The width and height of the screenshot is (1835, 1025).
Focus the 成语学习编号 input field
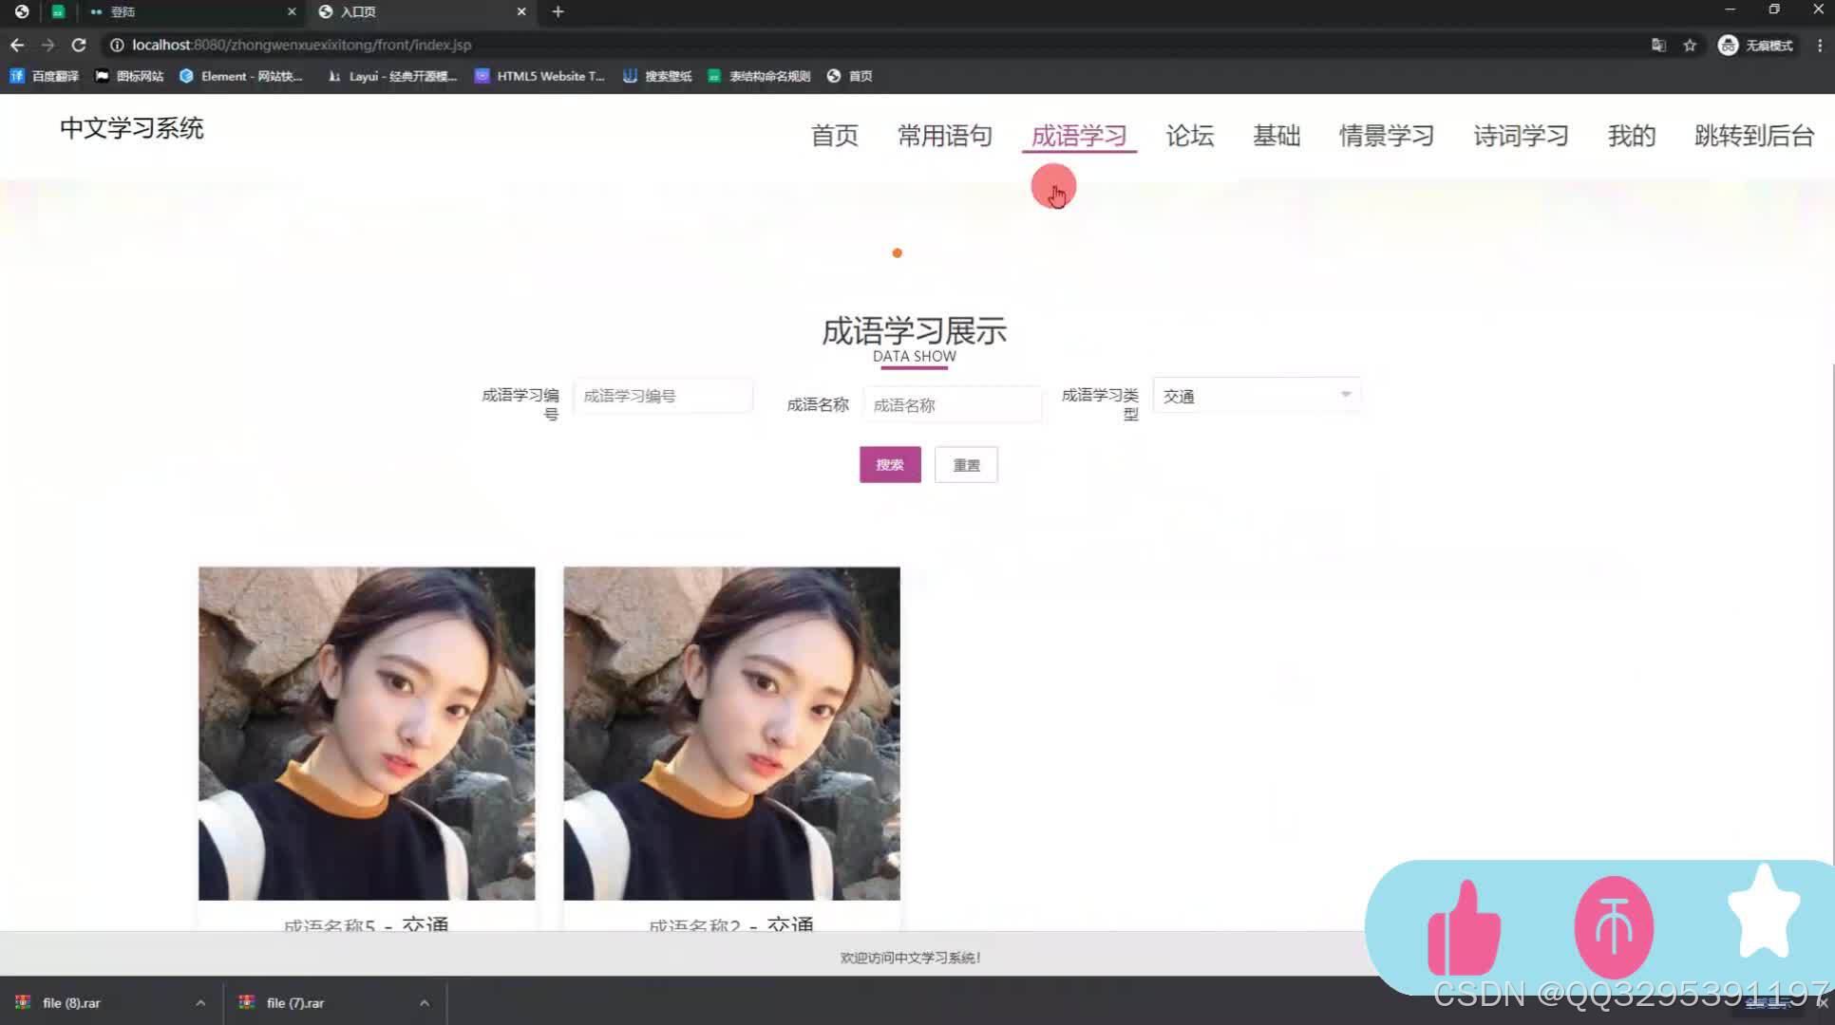point(663,396)
